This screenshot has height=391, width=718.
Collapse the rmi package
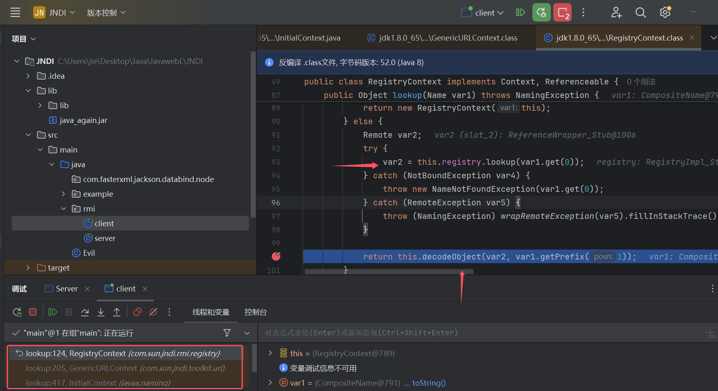pyautogui.click(x=64, y=209)
